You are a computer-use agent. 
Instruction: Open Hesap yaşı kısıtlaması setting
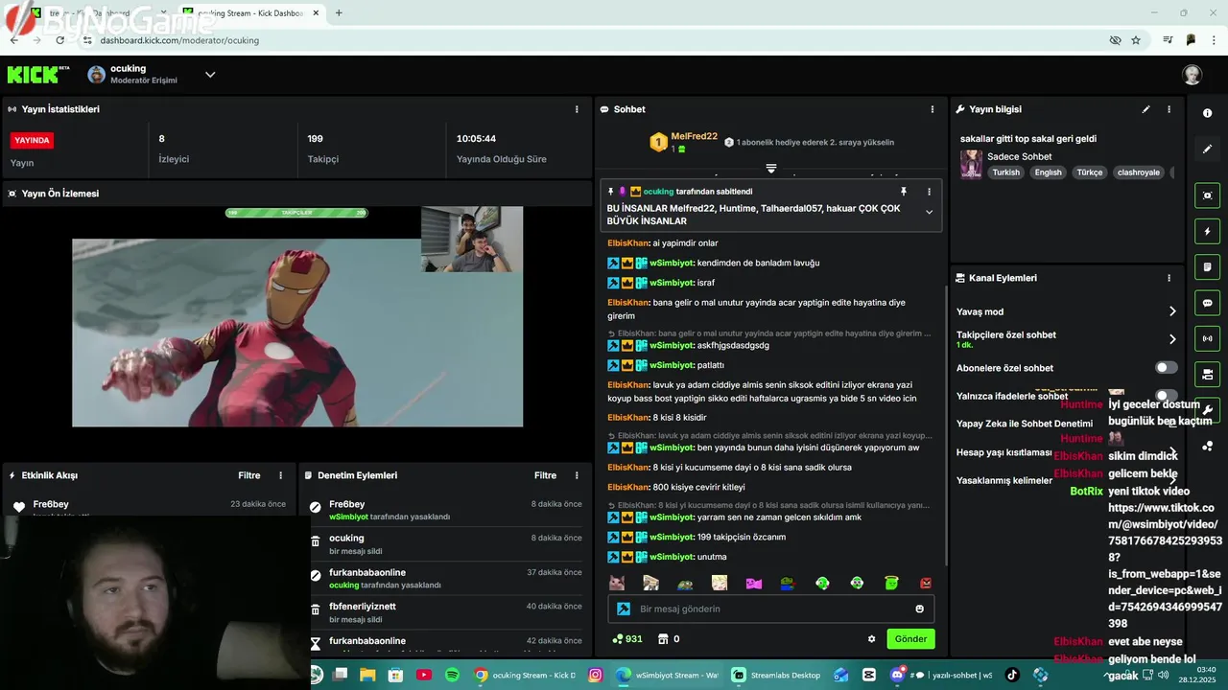coord(1066,452)
